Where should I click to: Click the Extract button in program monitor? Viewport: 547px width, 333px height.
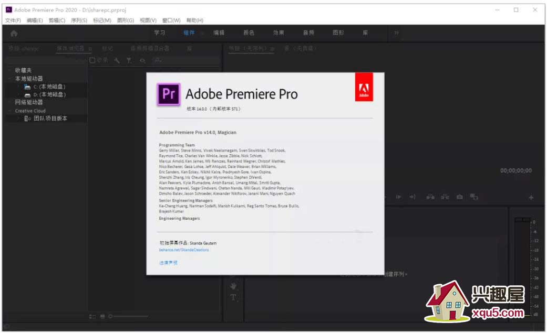point(445,197)
